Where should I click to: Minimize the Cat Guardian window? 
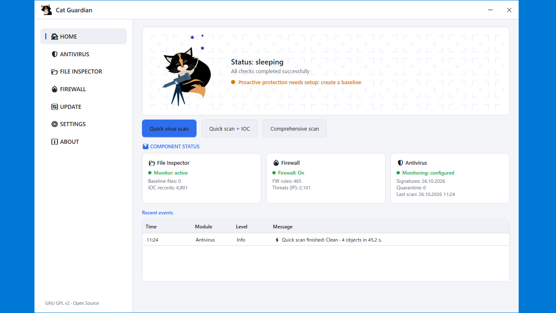[490, 10]
